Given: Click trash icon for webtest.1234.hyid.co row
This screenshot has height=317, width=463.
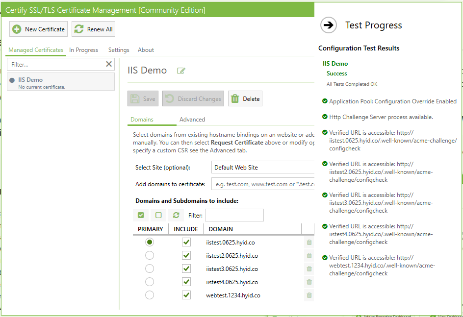Looking at the screenshot, I should (309, 295).
